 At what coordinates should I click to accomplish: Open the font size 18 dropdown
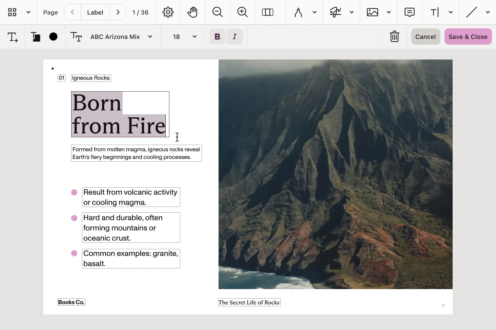(x=183, y=37)
